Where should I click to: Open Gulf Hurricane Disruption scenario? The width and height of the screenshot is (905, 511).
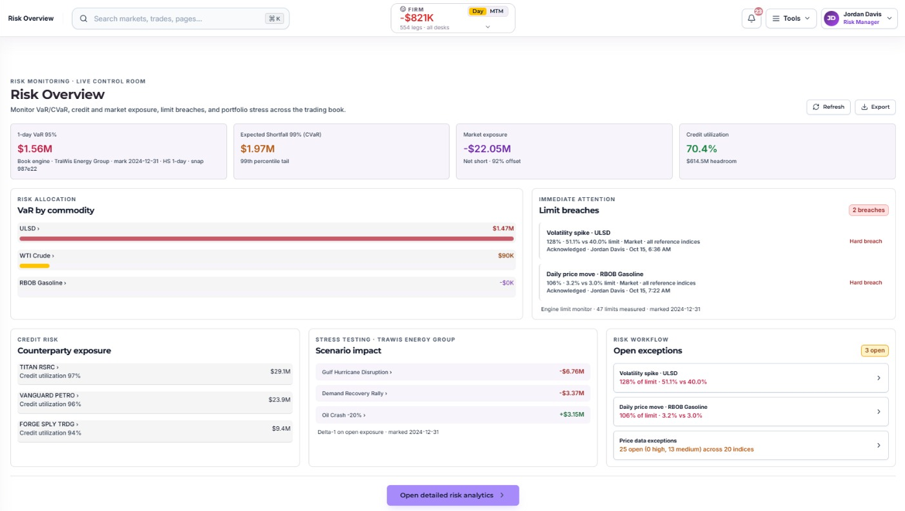click(x=453, y=372)
